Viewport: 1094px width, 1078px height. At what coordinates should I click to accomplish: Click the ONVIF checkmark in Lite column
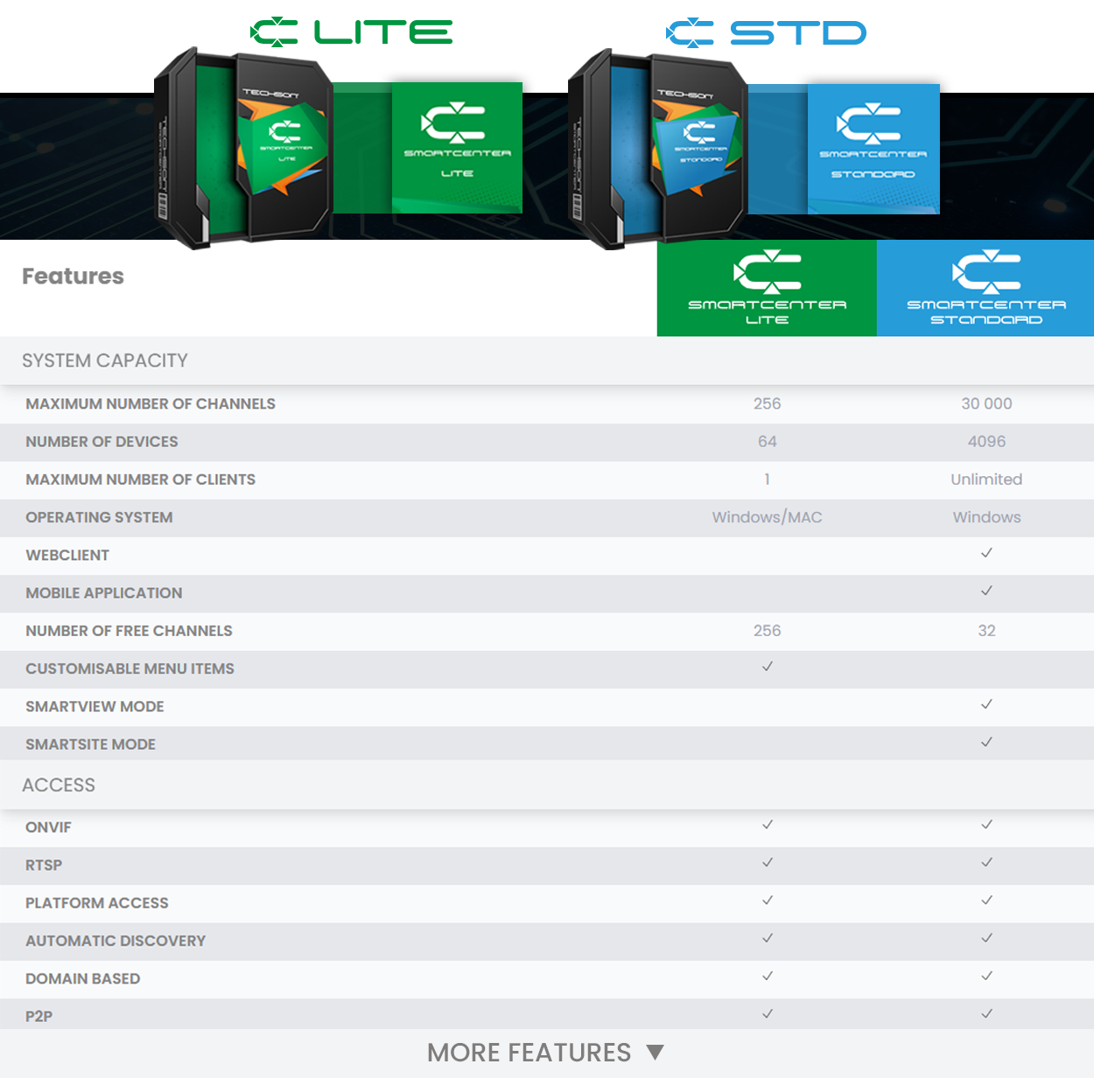click(x=768, y=824)
